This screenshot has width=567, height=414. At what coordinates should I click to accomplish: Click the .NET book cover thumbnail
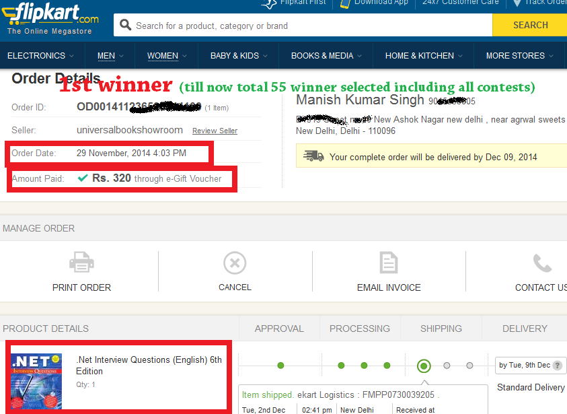coord(36,381)
